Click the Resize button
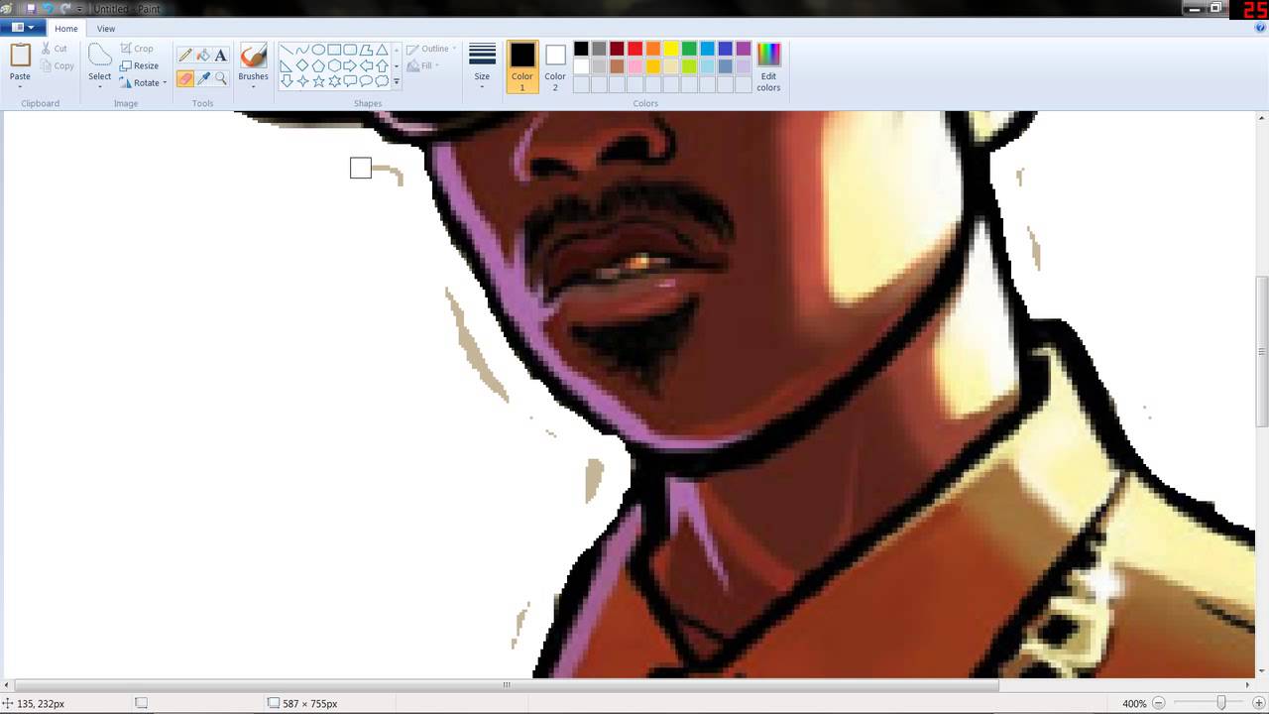Image resolution: width=1269 pixels, height=714 pixels. (139, 65)
